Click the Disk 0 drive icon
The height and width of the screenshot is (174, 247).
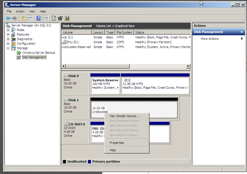coord(67,76)
